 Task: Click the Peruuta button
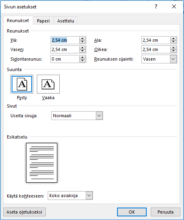(x=166, y=212)
